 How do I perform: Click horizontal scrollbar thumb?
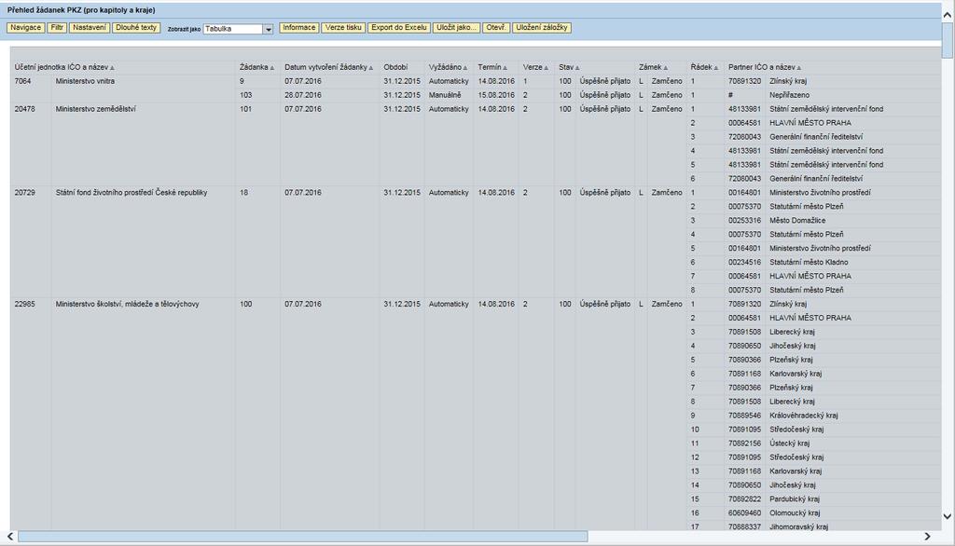pyautogui.click(x=303, y=537)
